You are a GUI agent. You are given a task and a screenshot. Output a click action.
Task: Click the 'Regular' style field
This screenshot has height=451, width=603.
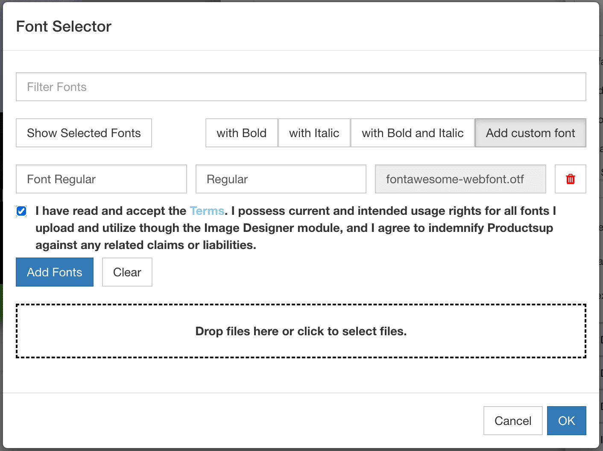(x=281, y=179)
